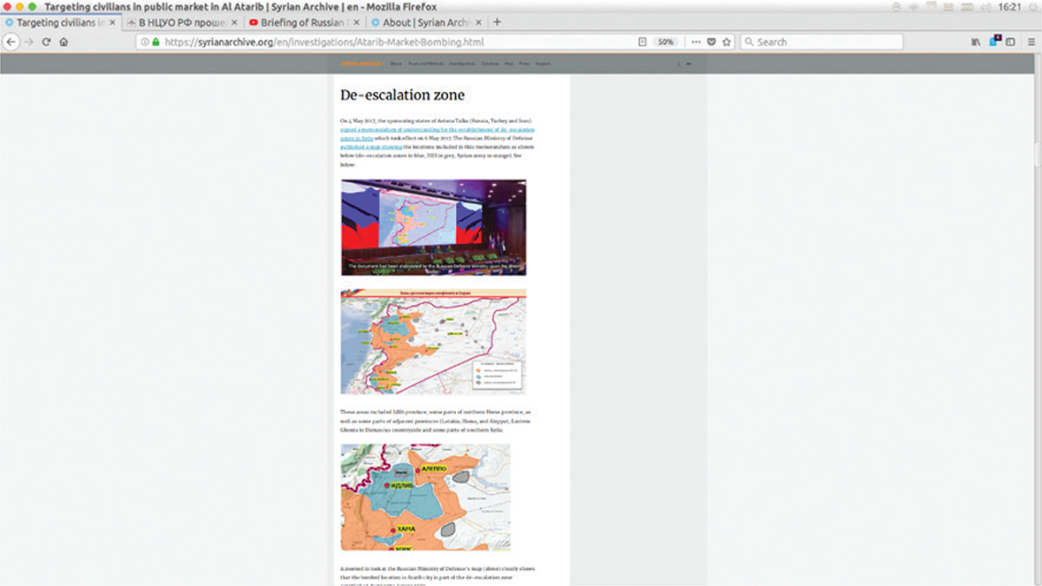Open the system power menu icon
Image resolution: width=1042 pixels, height=586 pixels.
tap(1033, 7)
